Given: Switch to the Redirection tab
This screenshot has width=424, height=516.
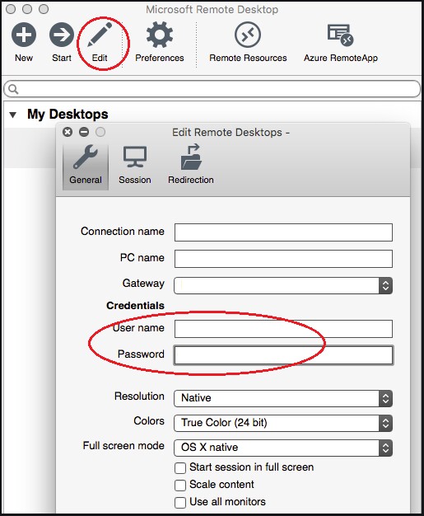Looking at the screenshot, I should pos(191,165).
